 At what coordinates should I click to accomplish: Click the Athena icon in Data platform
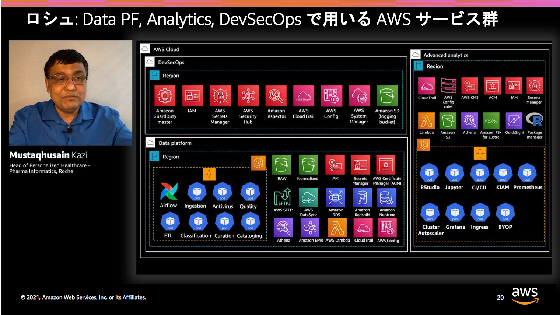(x=283, y=228)
